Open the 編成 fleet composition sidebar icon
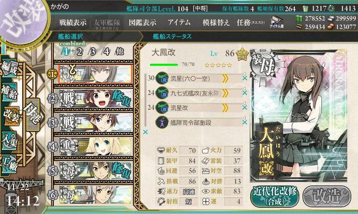 [x=9, y=68]
